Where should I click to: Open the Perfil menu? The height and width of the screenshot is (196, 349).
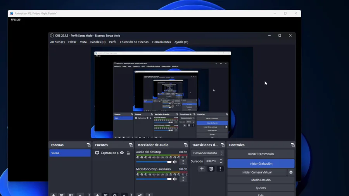[x=112, y=42]
